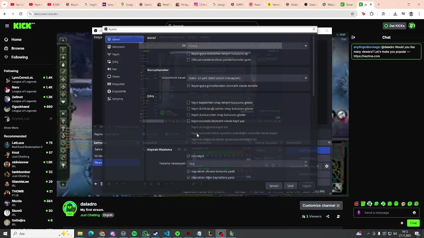Click shythighdbsniwgo username in chat

(x=367, y=47)
